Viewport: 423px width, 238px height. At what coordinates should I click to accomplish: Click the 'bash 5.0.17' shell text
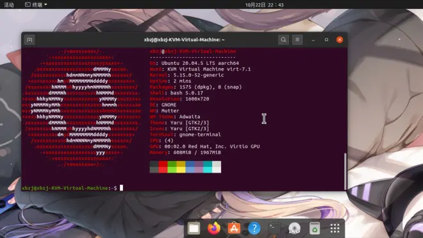[187, 93]
